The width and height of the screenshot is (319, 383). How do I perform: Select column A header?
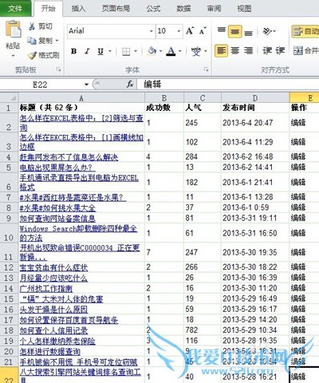(x=81, y=98)
